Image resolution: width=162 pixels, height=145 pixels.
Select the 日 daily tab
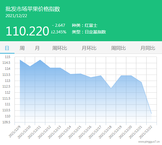pyautogui.click(x=7, y=48)
